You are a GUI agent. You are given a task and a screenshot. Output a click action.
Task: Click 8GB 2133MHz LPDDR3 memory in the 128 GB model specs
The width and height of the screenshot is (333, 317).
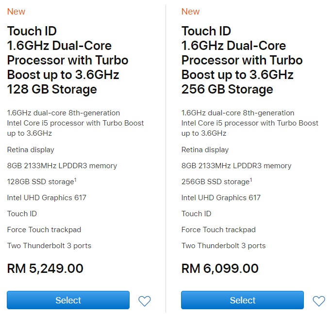pyautogui.click(x=62, y=166)
